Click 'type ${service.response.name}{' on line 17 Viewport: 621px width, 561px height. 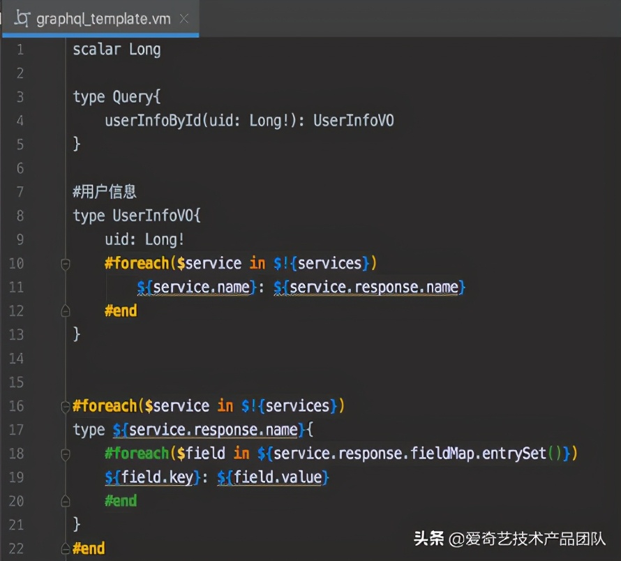coord(193,430)
